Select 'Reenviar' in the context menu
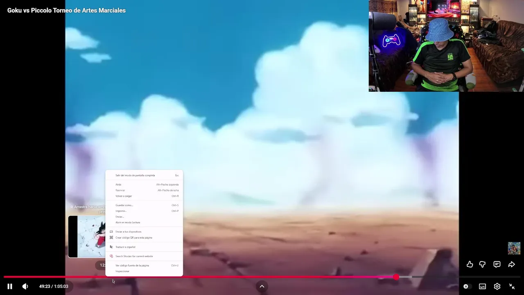The width and height of the screenshot is (524, 295). coord(144,190)
